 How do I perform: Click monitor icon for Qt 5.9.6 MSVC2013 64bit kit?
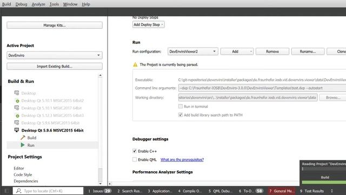tap(17, 123)
